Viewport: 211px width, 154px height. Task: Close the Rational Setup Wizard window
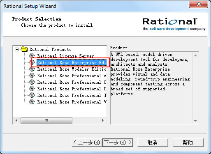[199, 4]
